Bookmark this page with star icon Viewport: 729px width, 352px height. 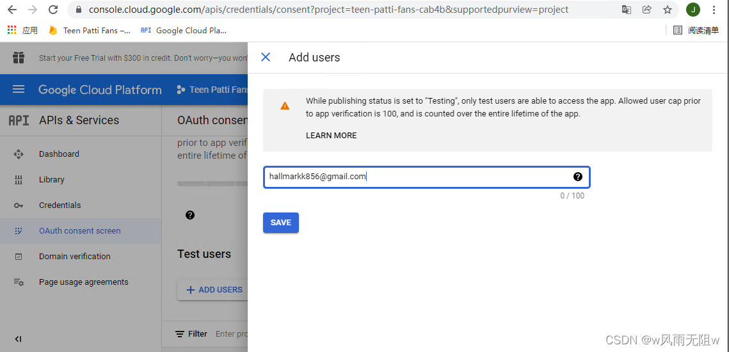668,10
